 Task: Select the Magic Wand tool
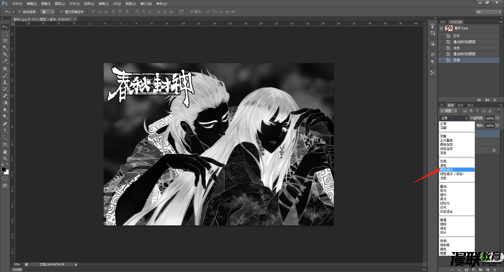point(5,47)
